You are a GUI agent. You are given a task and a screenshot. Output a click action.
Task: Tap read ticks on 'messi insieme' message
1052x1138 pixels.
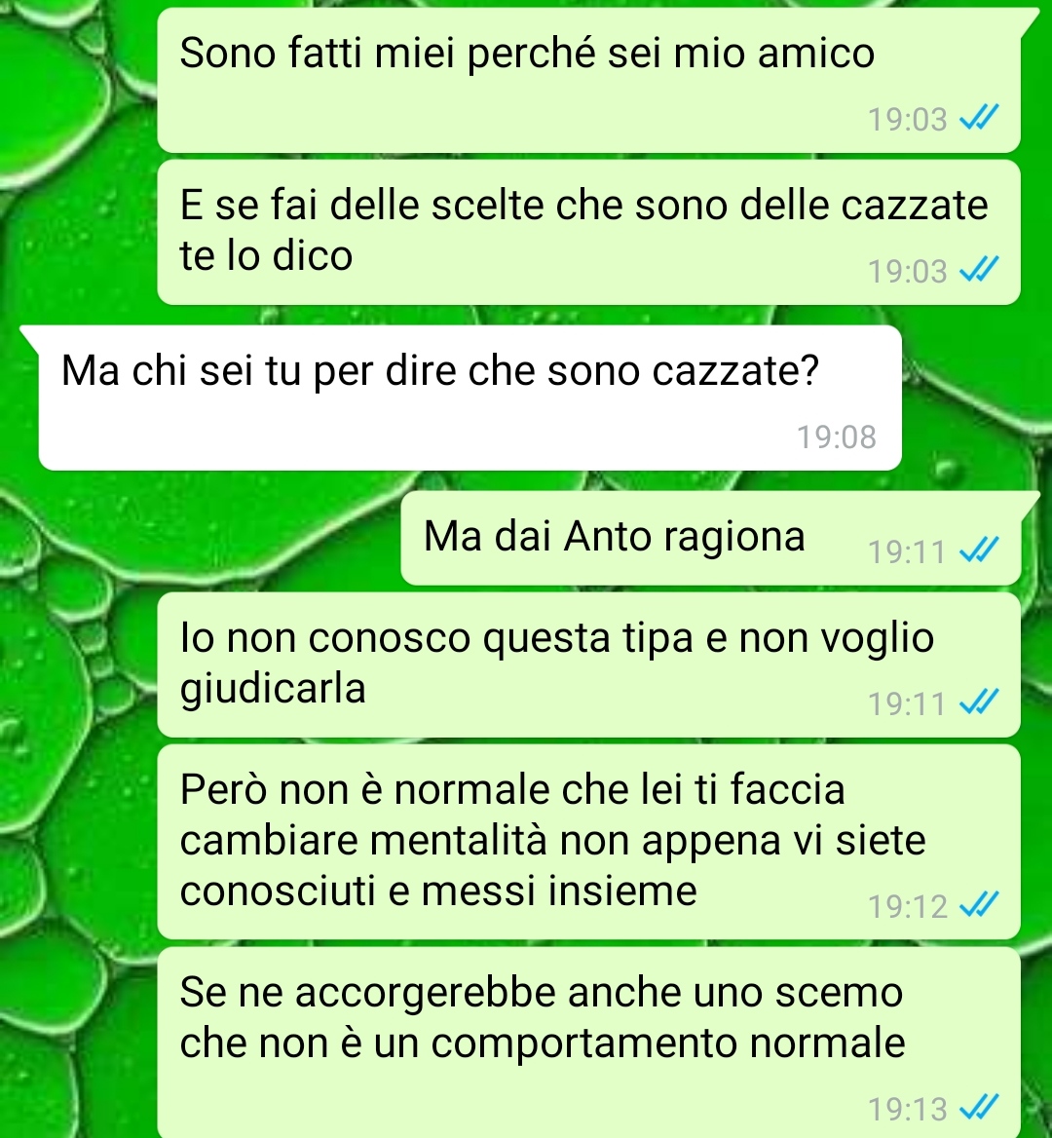pos(980,905)
